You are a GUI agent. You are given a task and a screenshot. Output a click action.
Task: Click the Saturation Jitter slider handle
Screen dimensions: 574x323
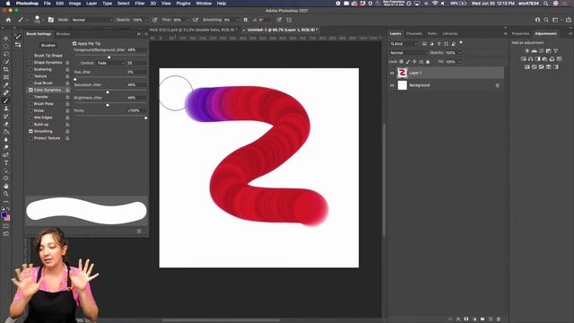[x=108, y=92]
